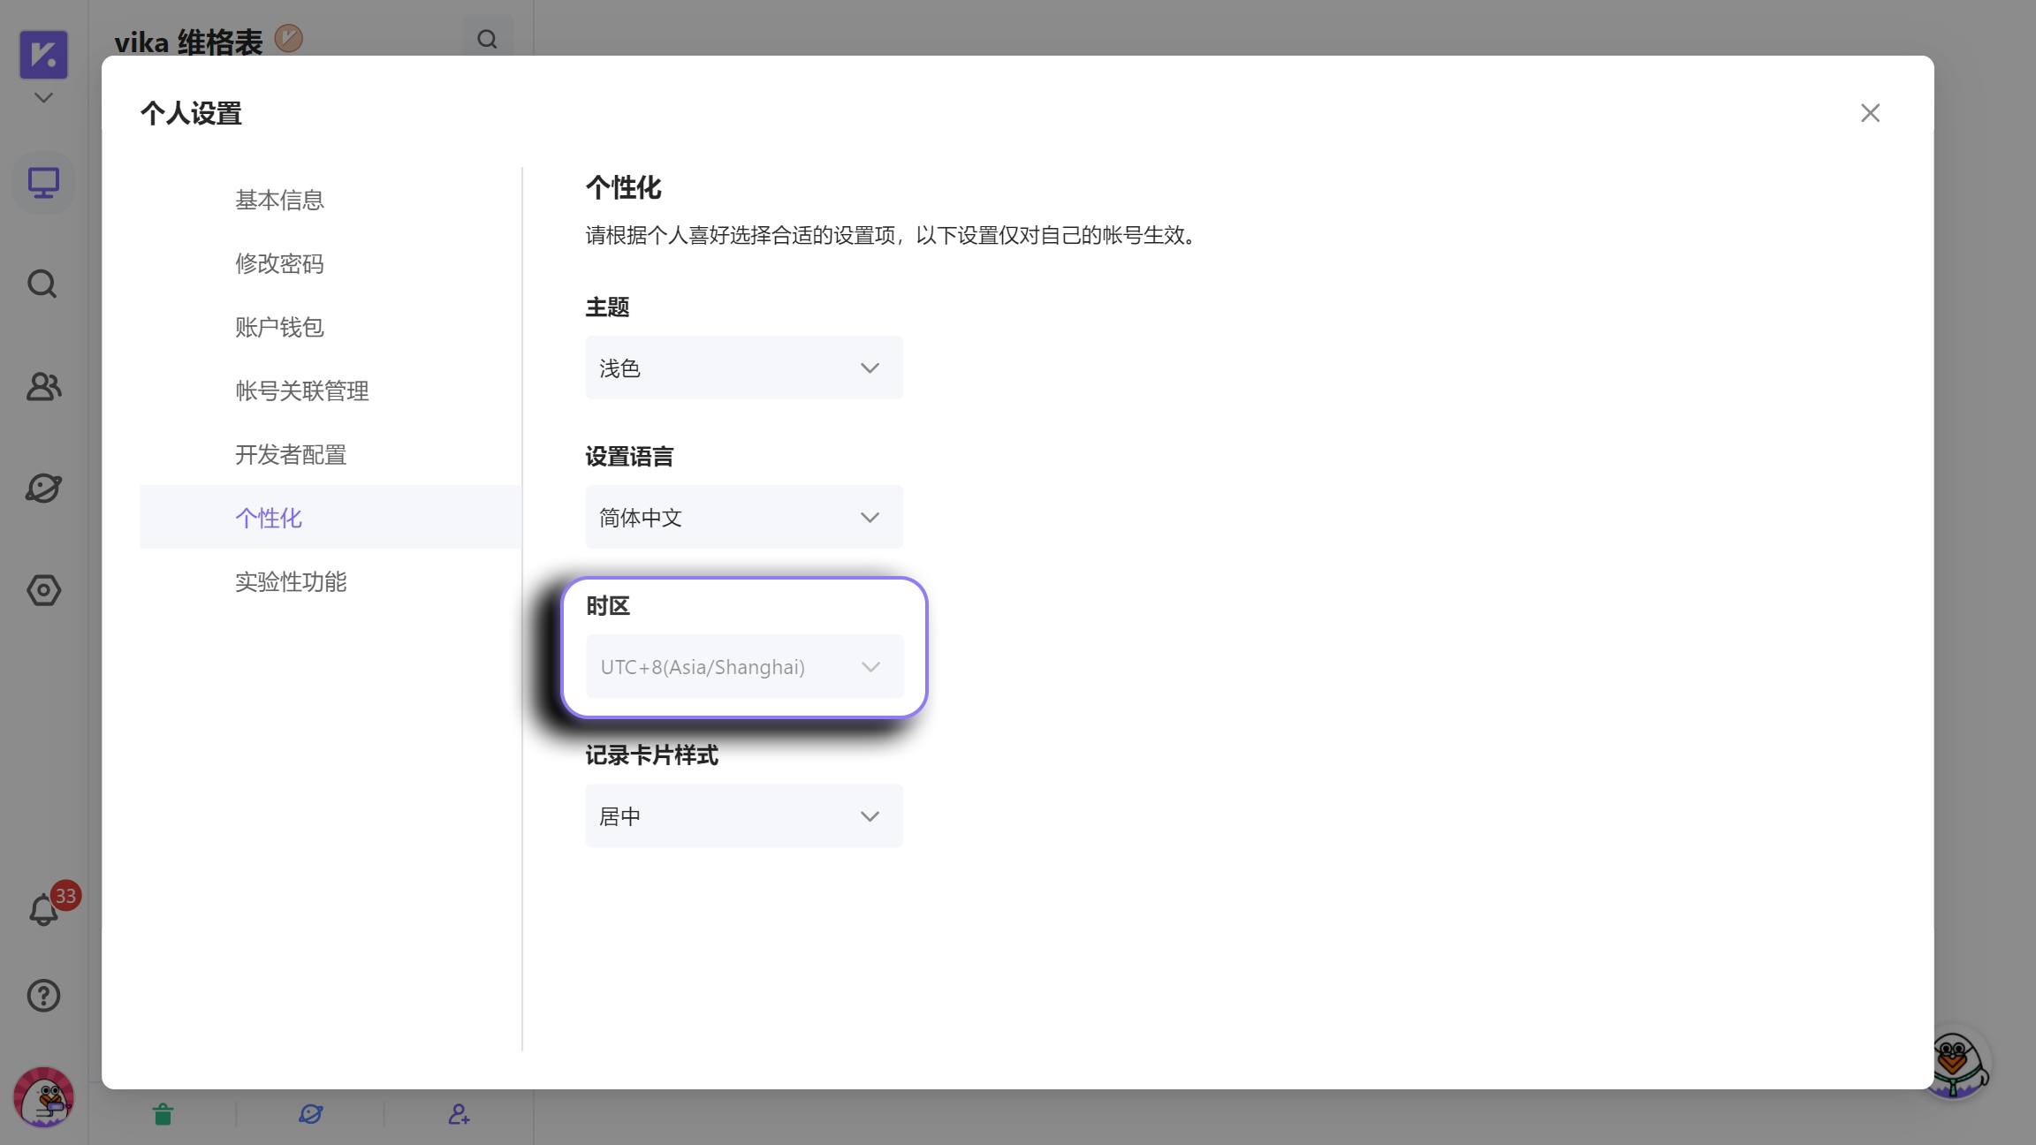This screenshot has width=2036, height=1145.
Task: Open the settings hexagon icon in sidebar
Action: (x=42, y=591)
